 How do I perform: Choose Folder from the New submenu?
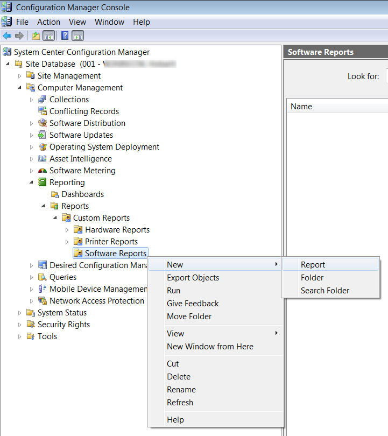tap(330, 278)
